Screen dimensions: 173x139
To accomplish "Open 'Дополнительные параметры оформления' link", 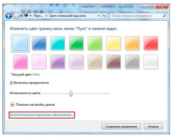I will point(41,114).
